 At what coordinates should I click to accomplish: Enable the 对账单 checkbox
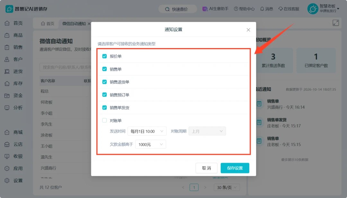click(104, 120)
